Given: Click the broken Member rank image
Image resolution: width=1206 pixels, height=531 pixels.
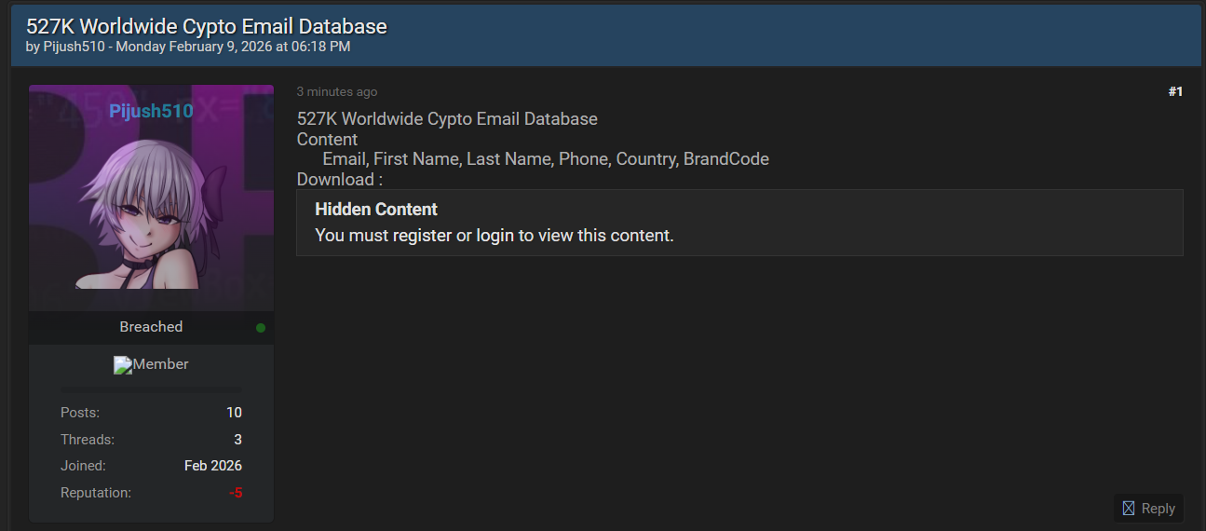Looking at the screenshot, I should tap(123, 365).
